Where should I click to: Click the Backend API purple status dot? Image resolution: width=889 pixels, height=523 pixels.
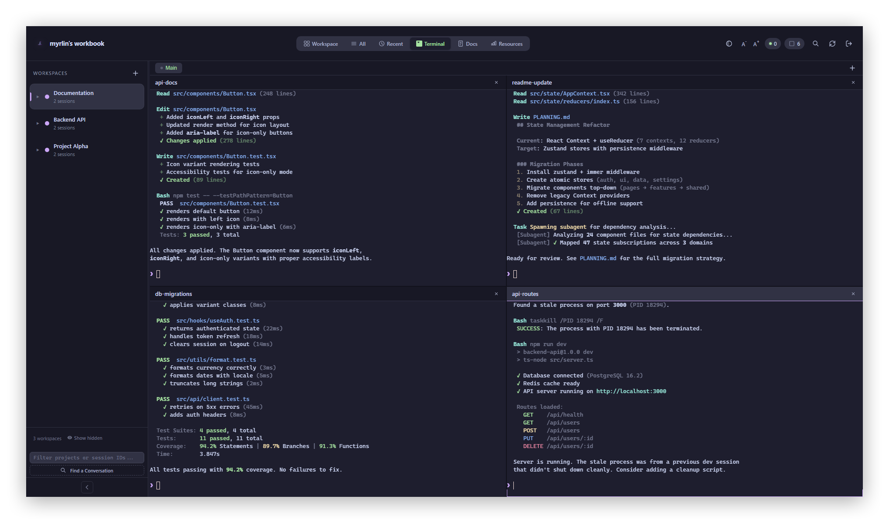[x=47, y=123]
